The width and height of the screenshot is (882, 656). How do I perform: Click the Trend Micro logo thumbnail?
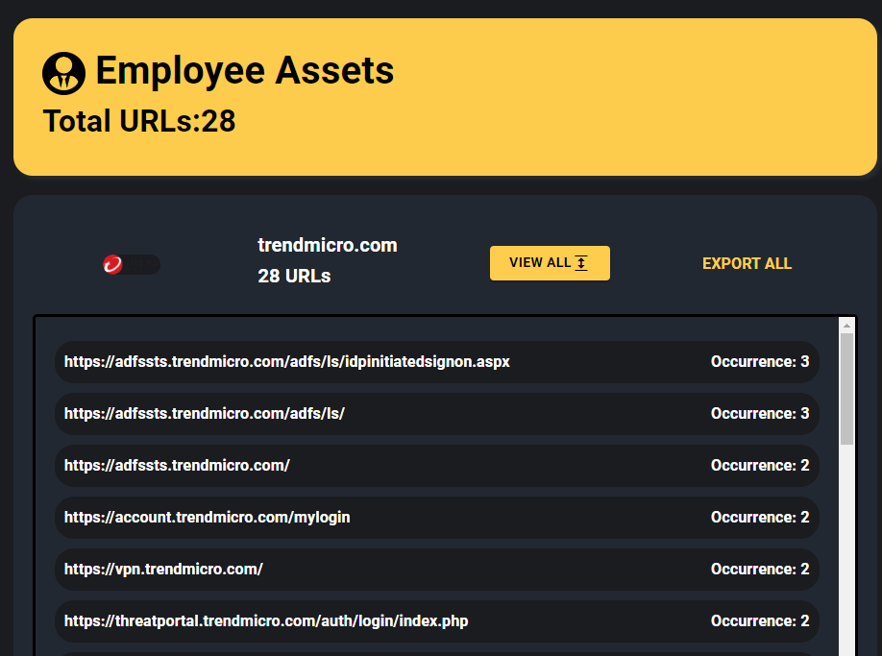(132, 263)
